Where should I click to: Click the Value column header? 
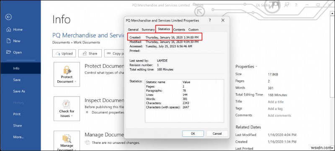pos(186,82)
